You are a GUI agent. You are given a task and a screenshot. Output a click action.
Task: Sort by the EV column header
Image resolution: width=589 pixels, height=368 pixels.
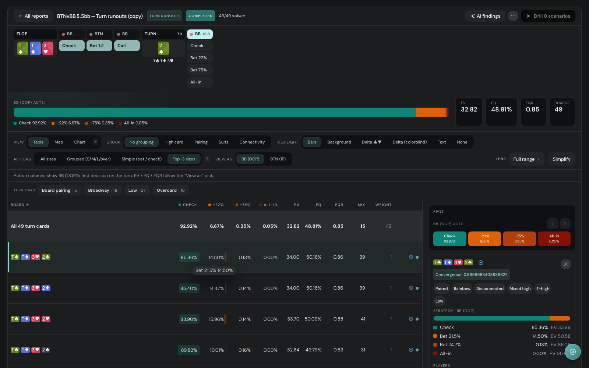(296, 205)
